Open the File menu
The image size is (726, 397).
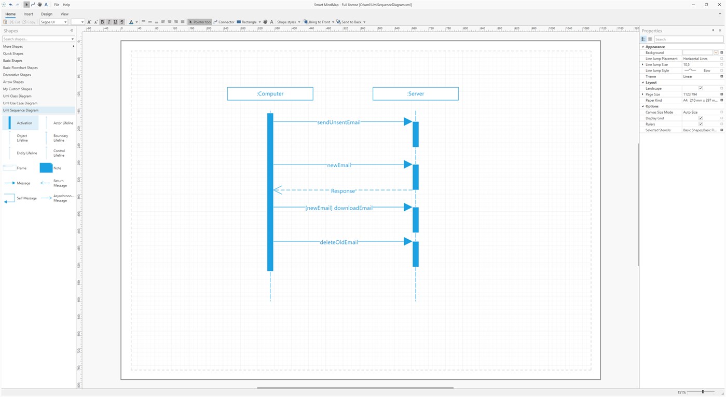pyautogui.click(x=56, y=4)
